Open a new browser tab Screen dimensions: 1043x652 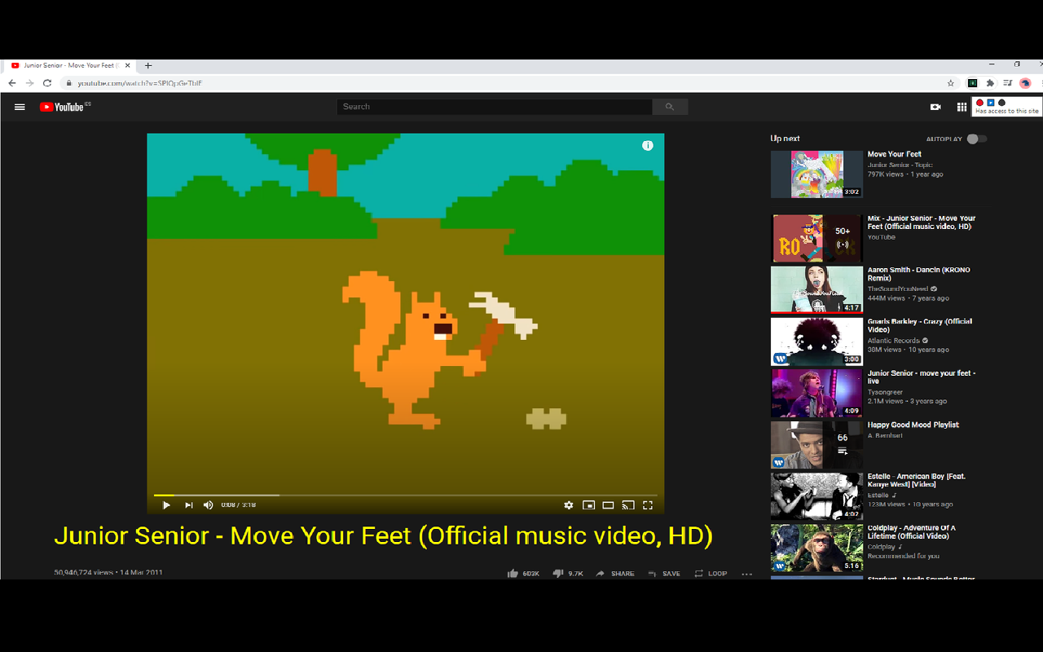coord(148,65)
